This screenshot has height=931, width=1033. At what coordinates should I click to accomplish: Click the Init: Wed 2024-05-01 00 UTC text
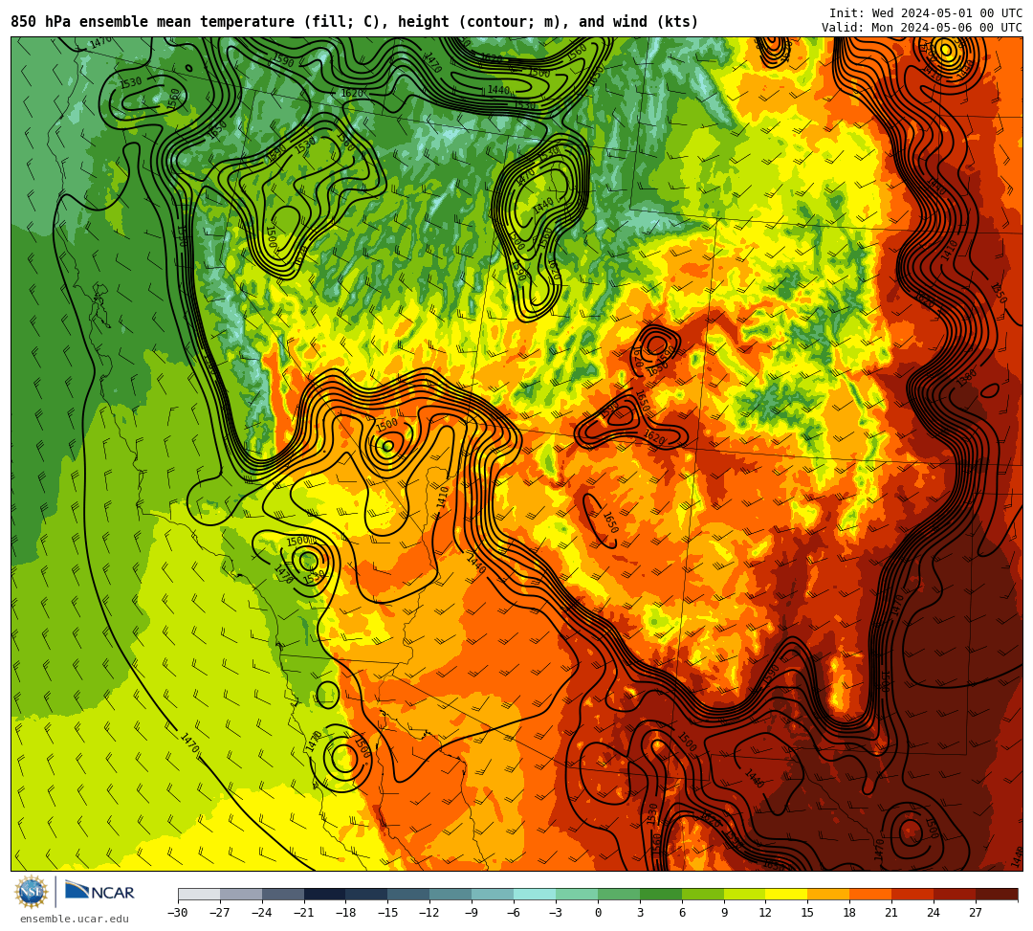tap(926, 13)
